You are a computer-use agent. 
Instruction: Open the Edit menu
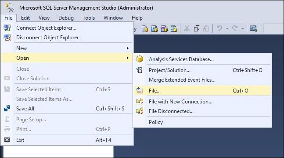(25, 18)
